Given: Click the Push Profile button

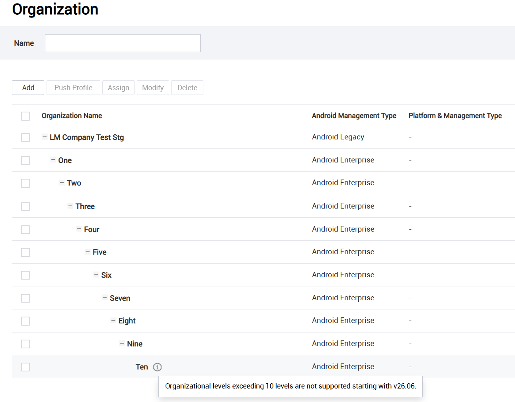Looking at the screenshot, I should 73,87.
